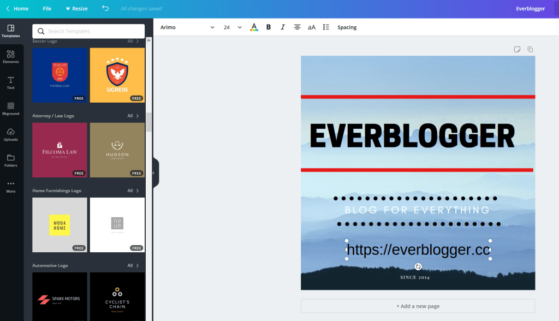Select the Moda Home template
This screenshot has width=559, height=321.
pos(60,225)
